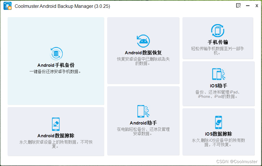The width and height of the screenshot is (262, 166).
Task: Open iOS助手 title text
Action: pos(218,86)
